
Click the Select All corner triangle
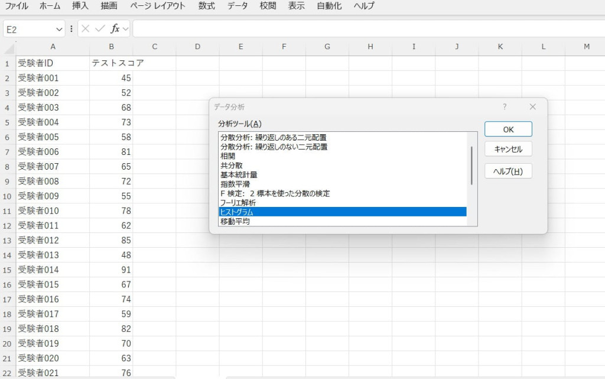click(9, 47)
